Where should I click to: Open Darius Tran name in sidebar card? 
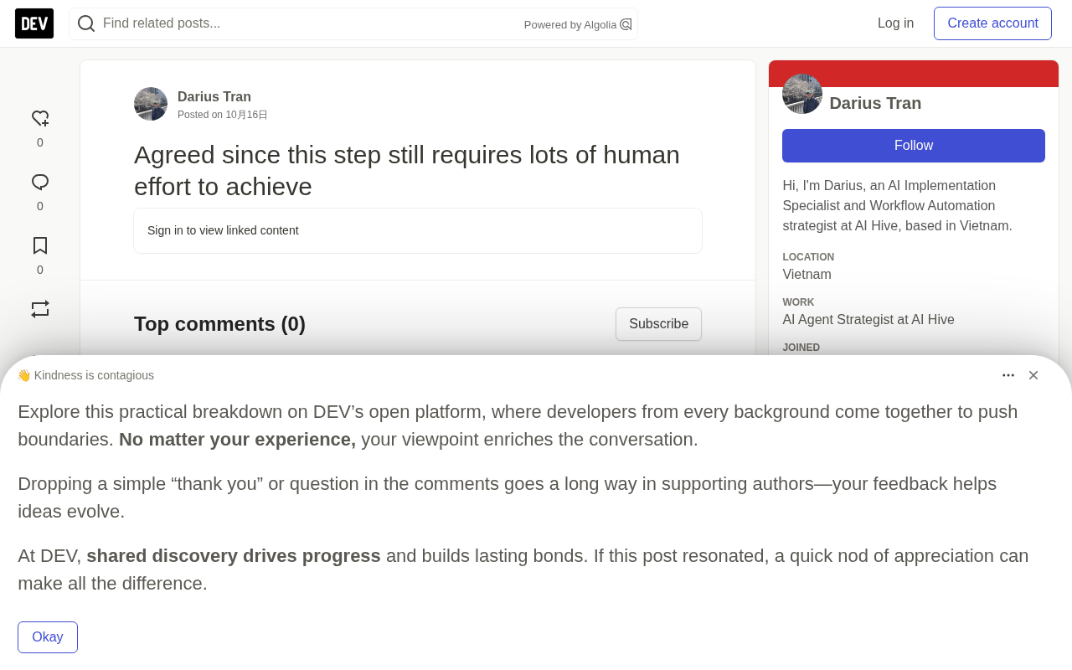coord(875,104)
